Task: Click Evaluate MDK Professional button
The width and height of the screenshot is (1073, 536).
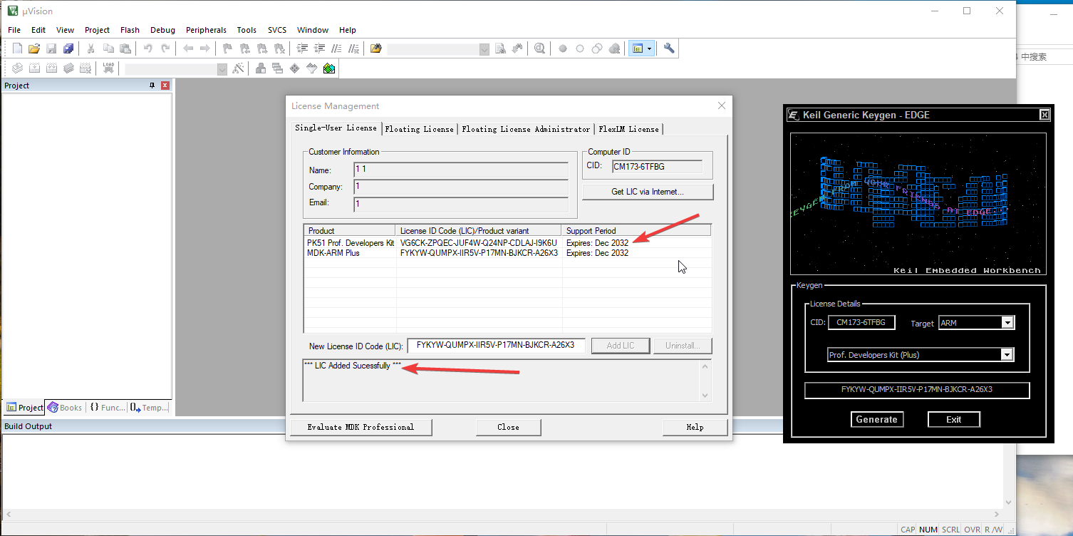Action: 361,427
